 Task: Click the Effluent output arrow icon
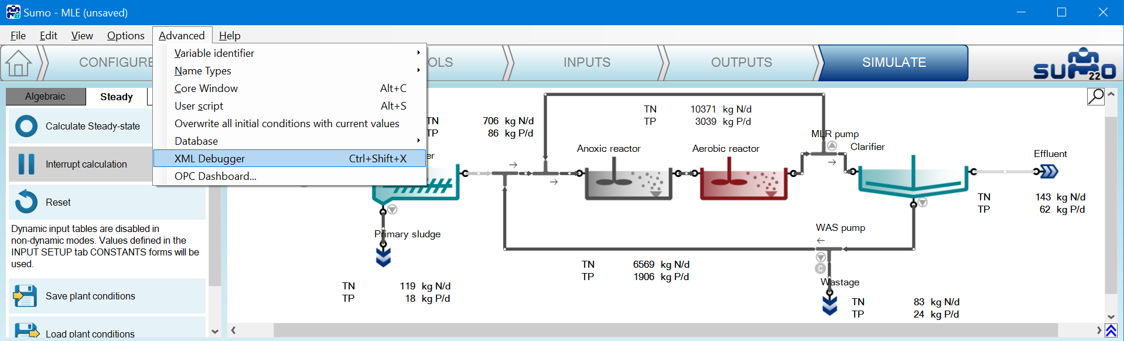click(x=1048, y=172)
